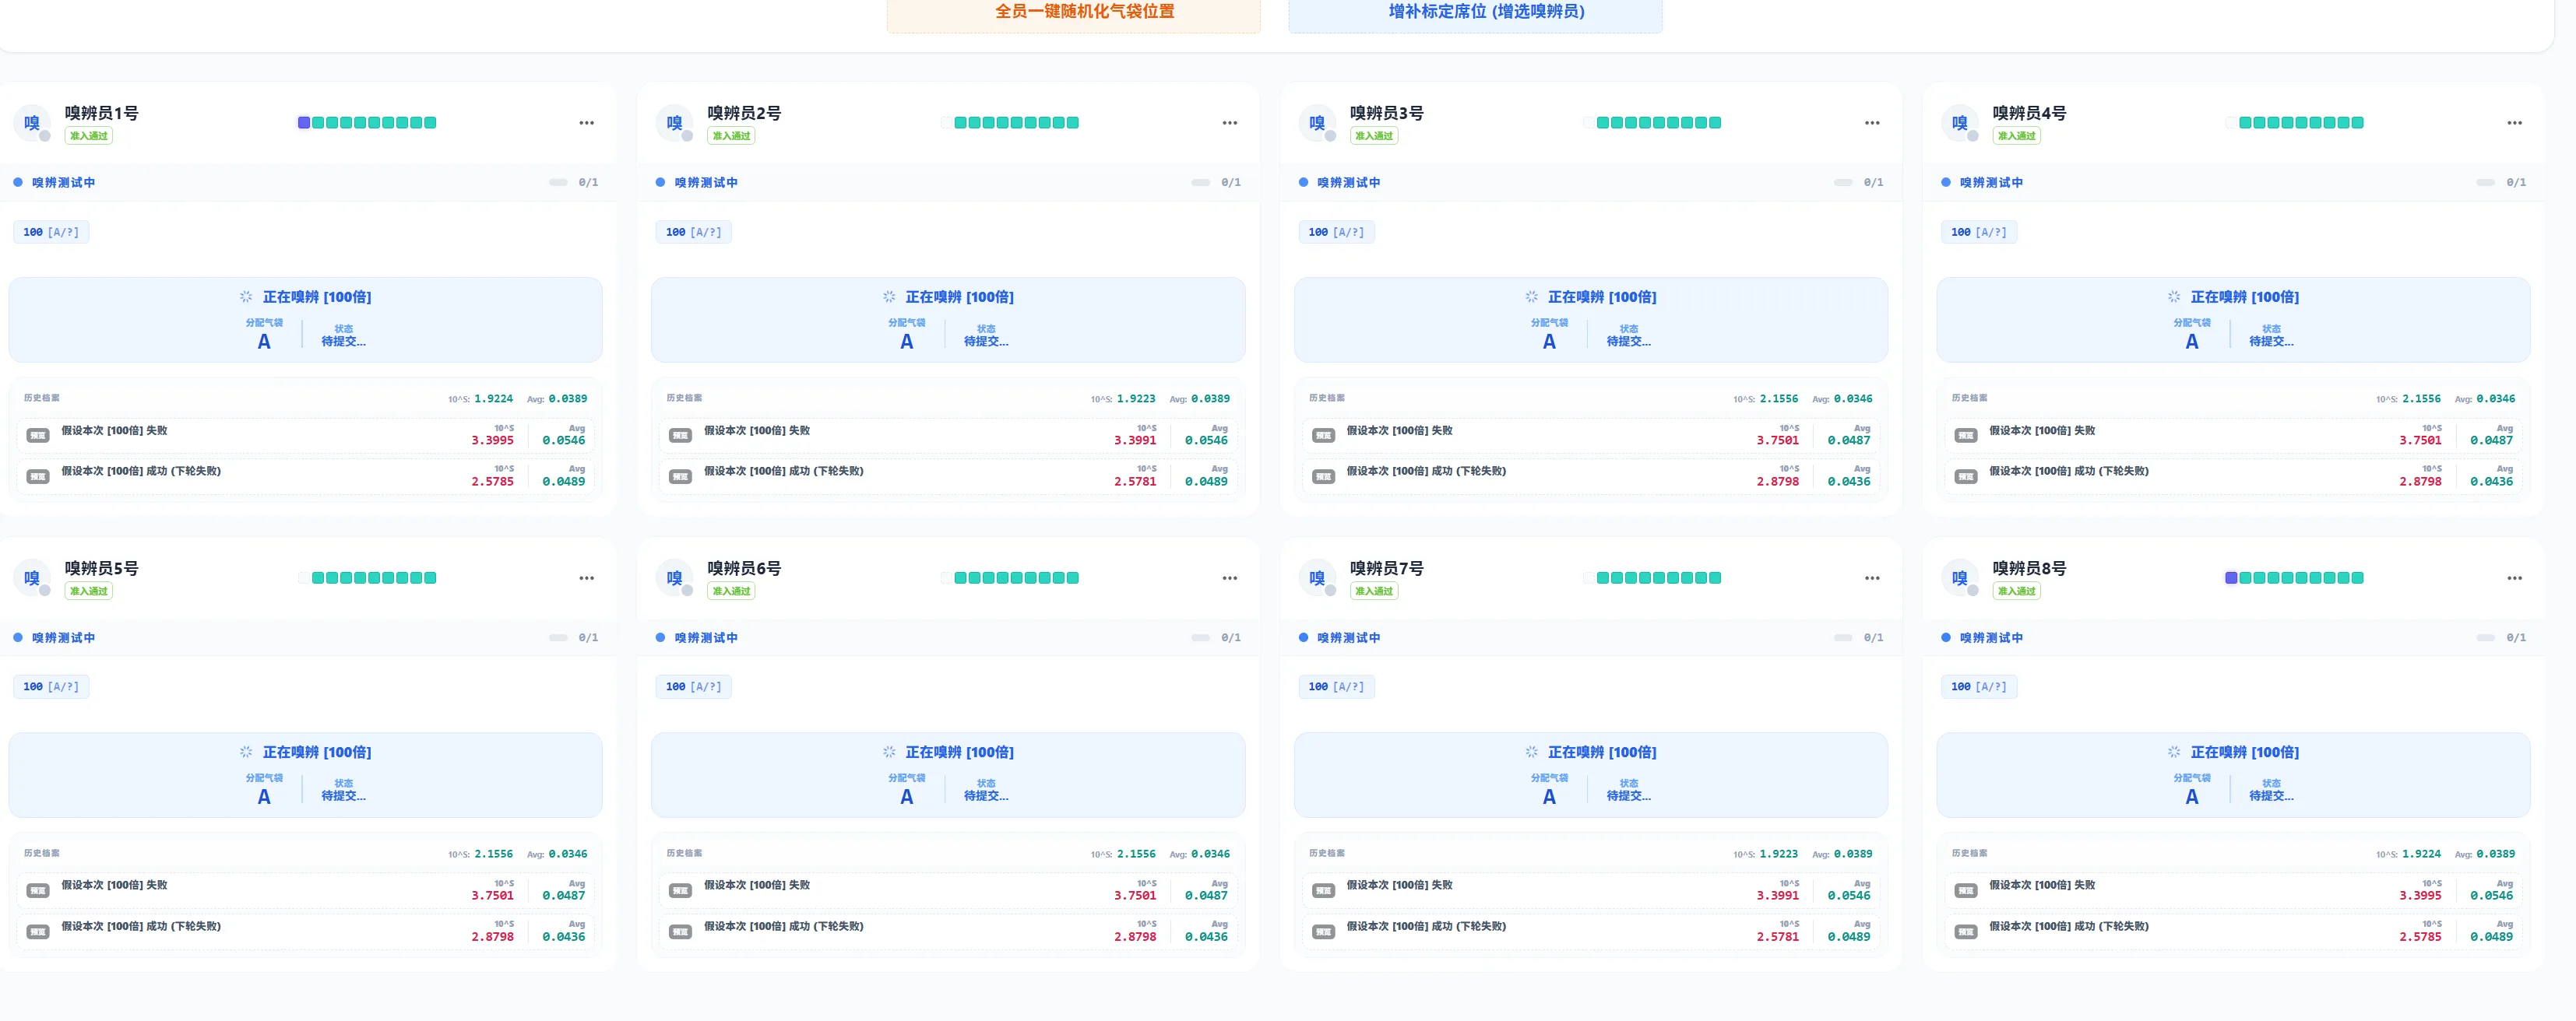Screen dimensions: 2576x1021
Task: Open the avatar icon of 嗅辨员7号
Action: 1317,578
